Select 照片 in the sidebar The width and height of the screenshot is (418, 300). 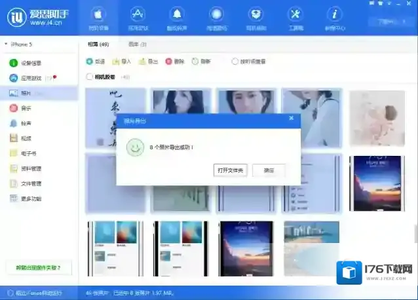click(39, 93)
